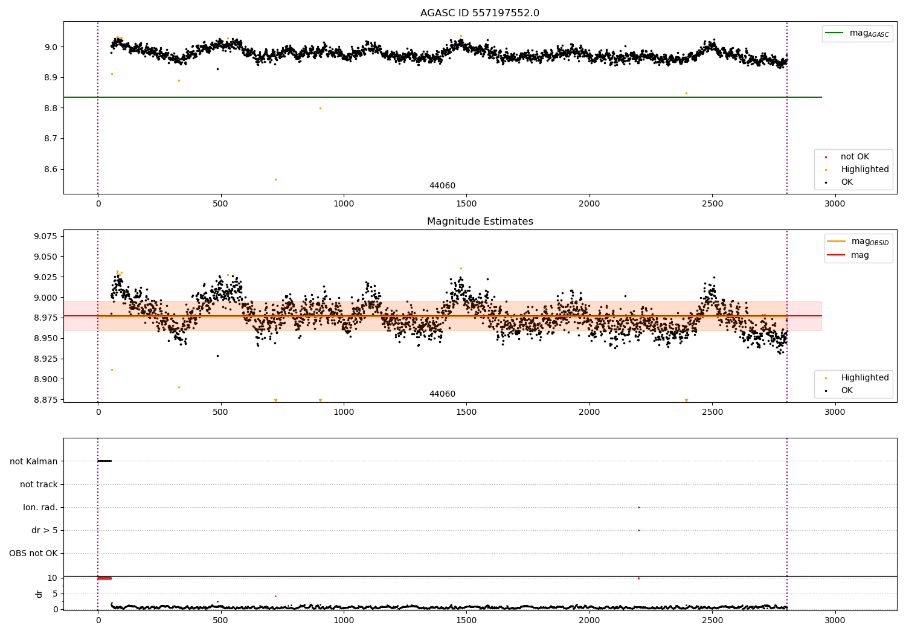Click the '9.0' y-axis tick label
This screenshot has width=906, height=634.
(x=50, y=47)
